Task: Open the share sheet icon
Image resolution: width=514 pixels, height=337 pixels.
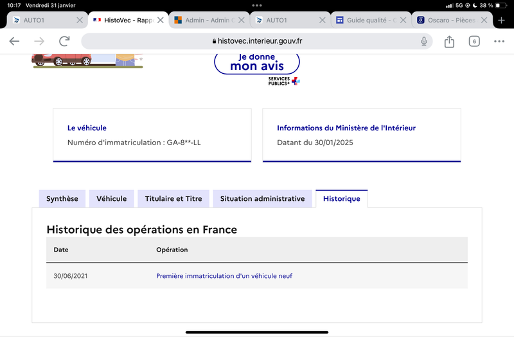Action: tap(449, 42)
